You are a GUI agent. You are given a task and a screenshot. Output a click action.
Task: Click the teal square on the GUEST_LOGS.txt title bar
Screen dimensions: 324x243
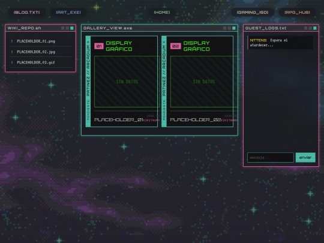(315, 28)
